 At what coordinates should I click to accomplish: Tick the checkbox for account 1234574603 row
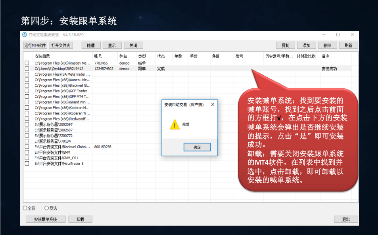click(27, 69)
